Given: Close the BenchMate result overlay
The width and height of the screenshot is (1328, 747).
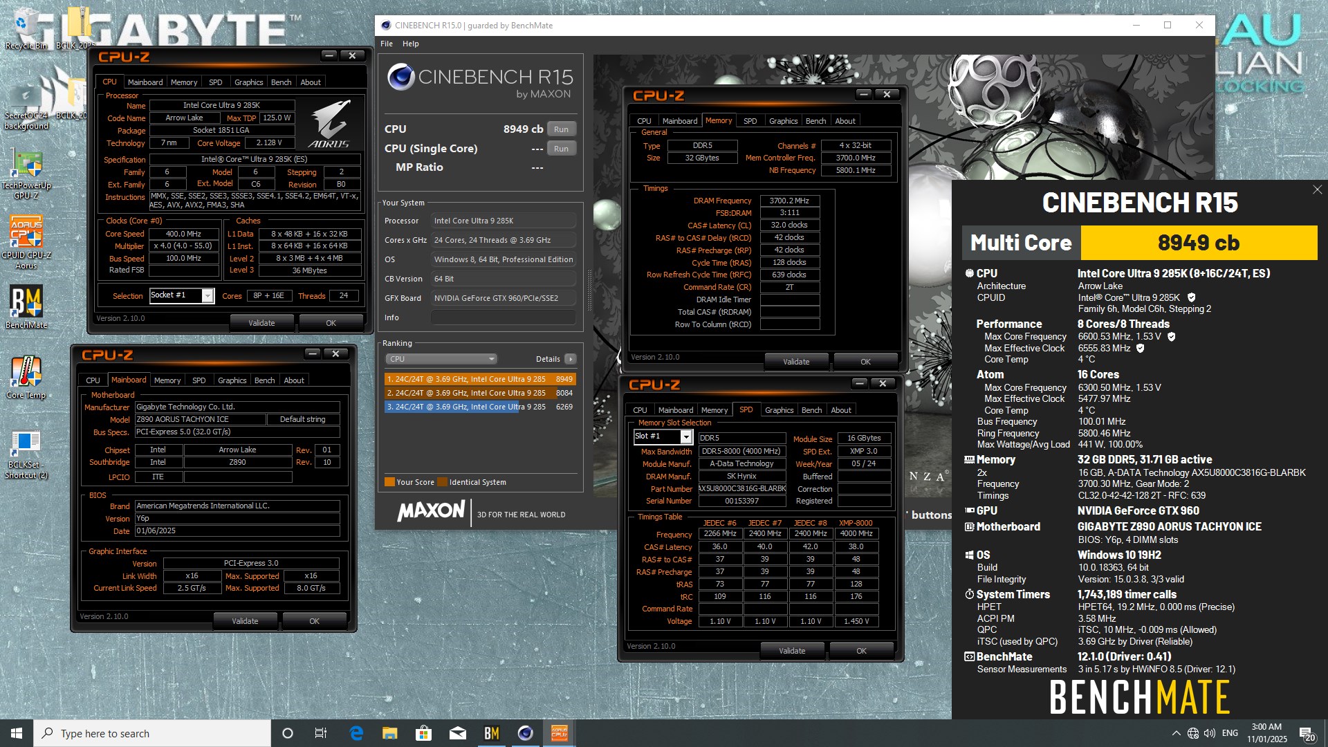Looking at the screenshot, I should tap(1317, 190).
